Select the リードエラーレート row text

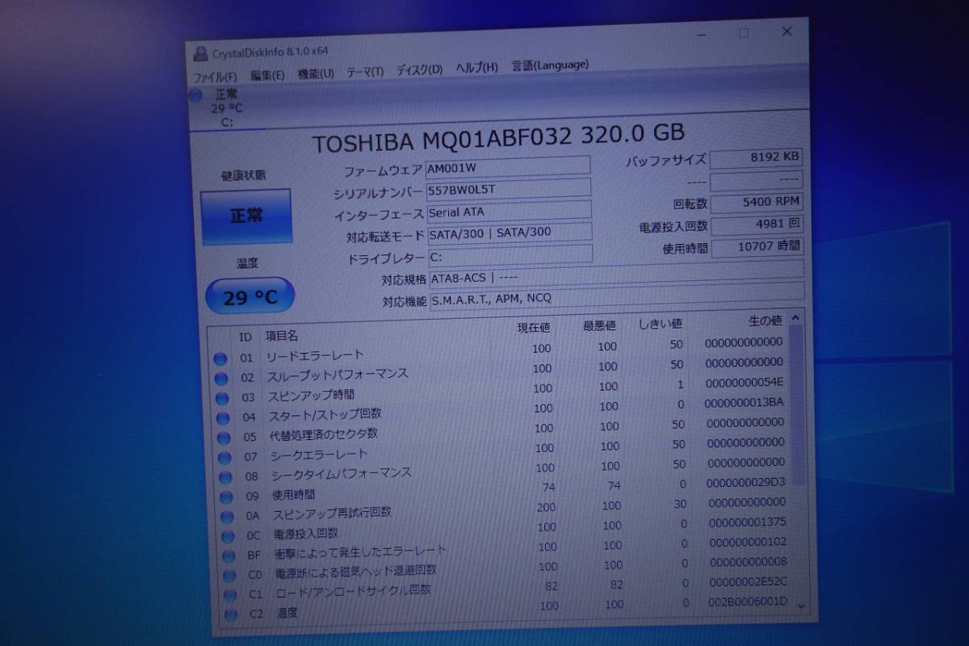(x=315, y=355)
